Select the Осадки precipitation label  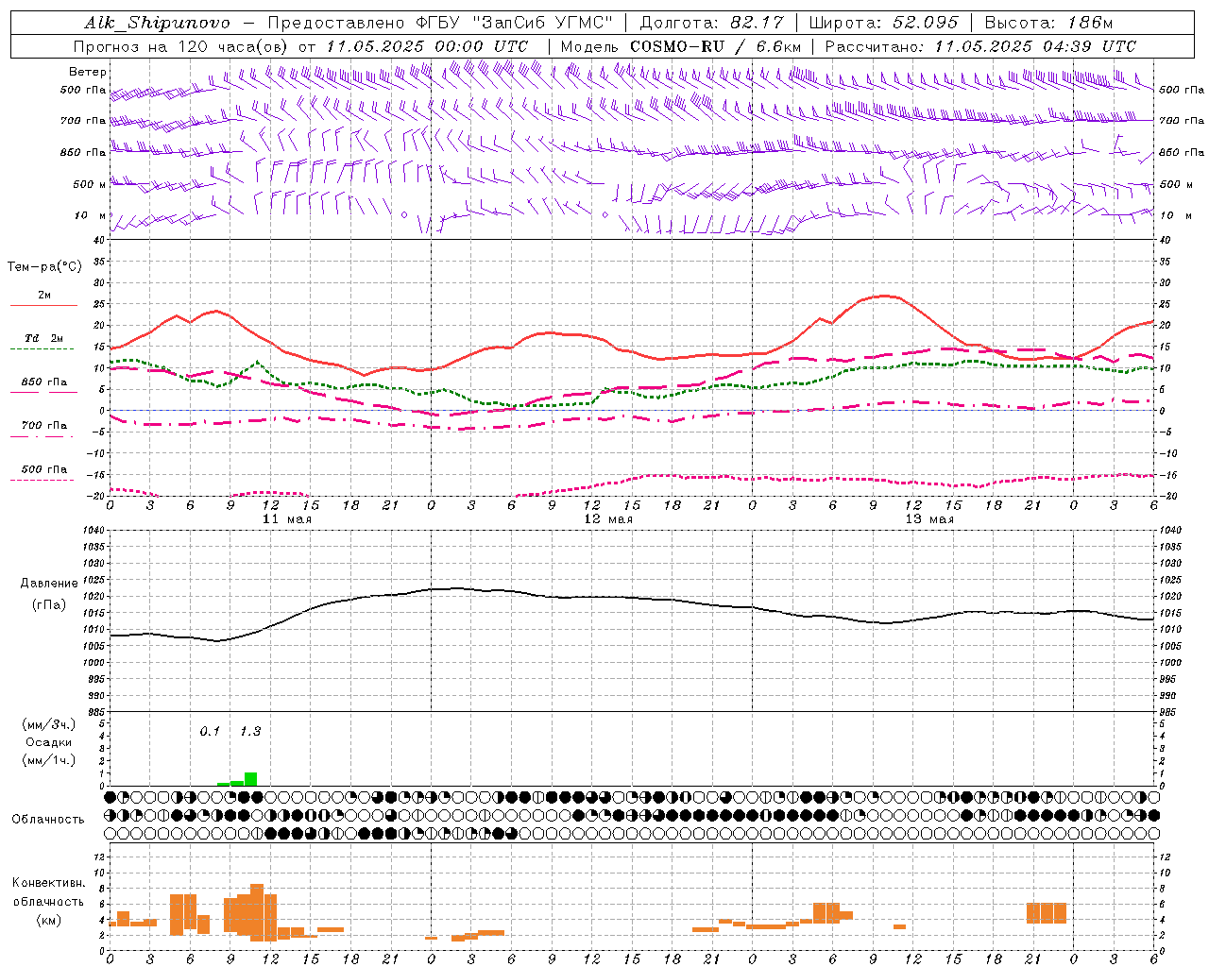tap(49, 742)
